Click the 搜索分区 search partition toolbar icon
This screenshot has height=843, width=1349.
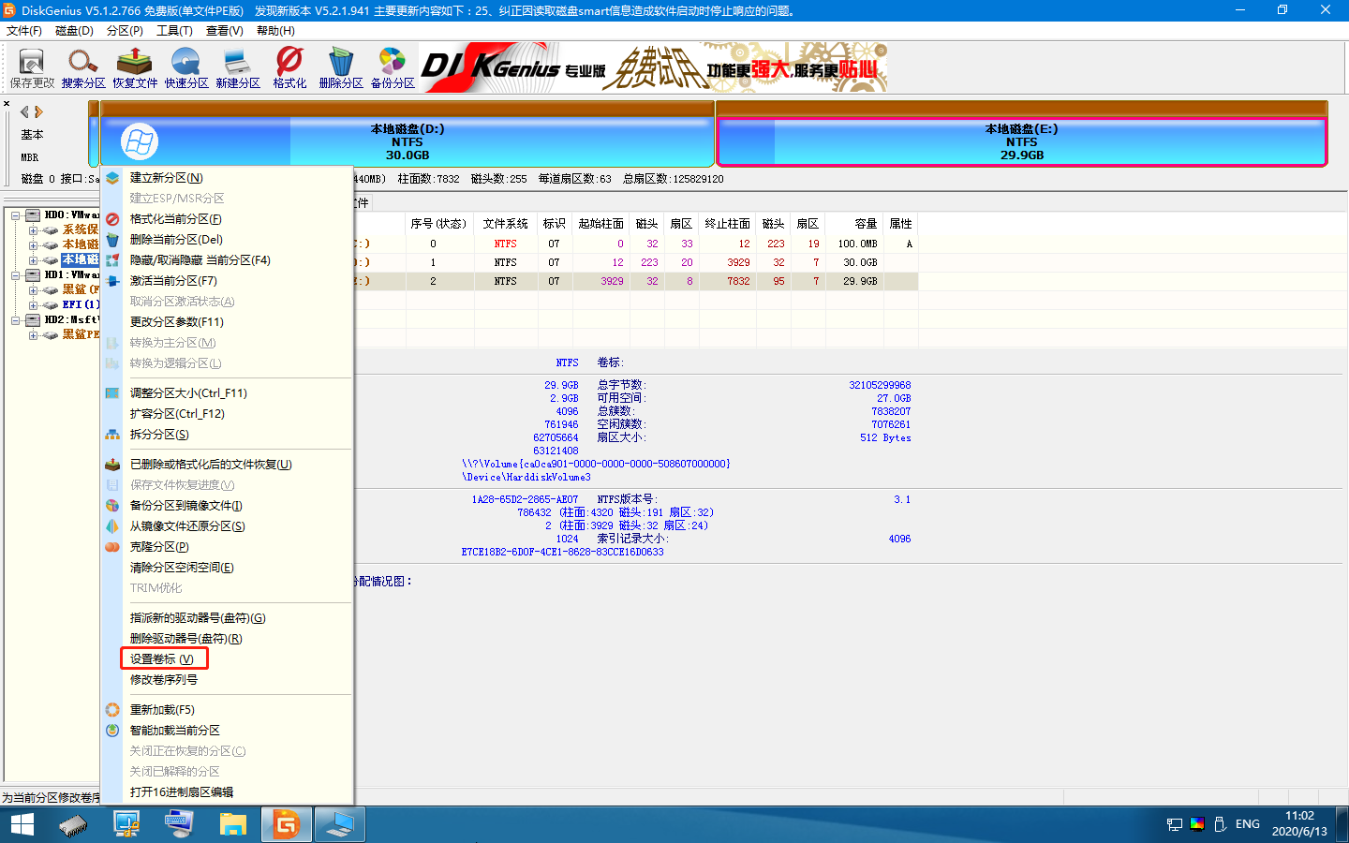click(x=82, y=67)
